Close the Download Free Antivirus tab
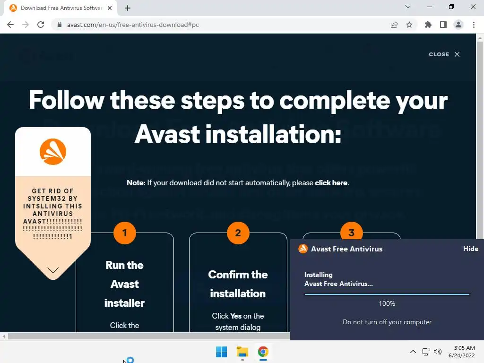The width and height of the screenshot is (484, 363). point(110,8)
